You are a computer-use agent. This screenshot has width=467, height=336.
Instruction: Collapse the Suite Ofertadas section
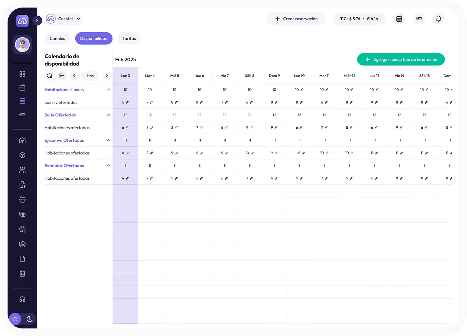108,115
